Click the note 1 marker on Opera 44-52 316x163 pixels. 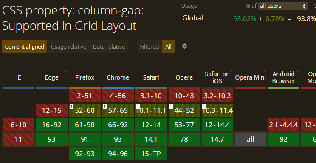(171, 106)
